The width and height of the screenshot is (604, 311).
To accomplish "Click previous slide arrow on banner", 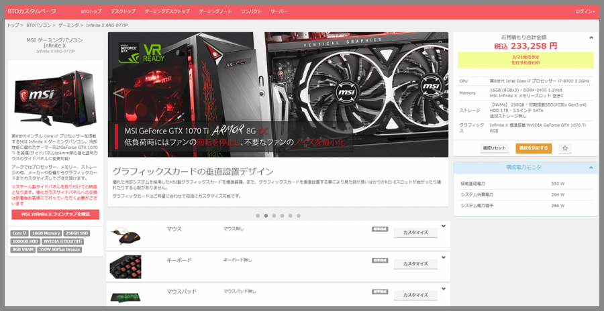I will coord(119,92).
